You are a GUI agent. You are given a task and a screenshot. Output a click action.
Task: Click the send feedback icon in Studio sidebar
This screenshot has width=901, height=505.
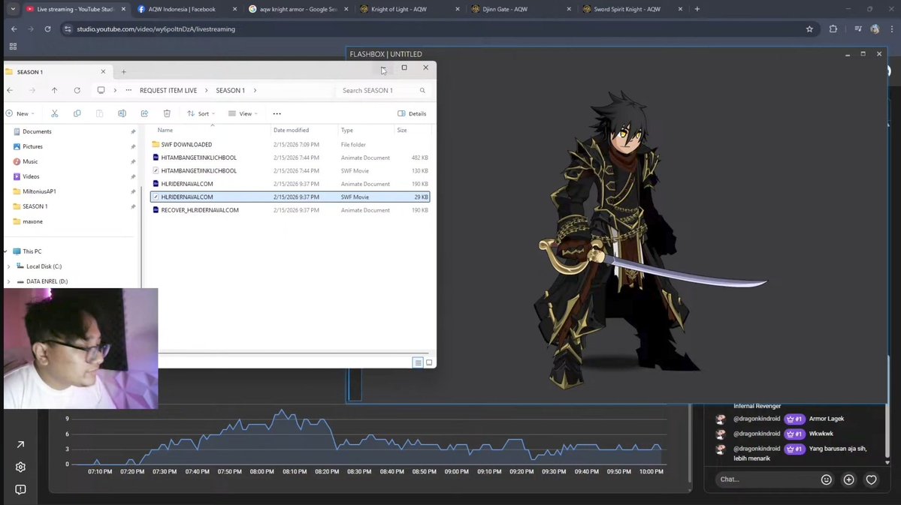(21, 489)
